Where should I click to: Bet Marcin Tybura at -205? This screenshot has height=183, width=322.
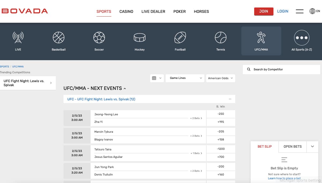[x=221, y=132]
